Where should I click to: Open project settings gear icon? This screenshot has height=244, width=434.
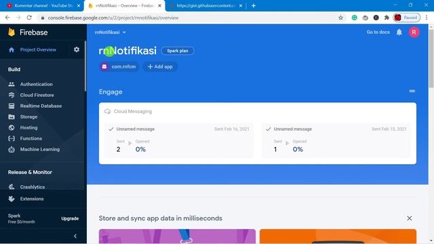pos(77,49)
